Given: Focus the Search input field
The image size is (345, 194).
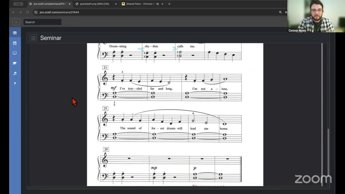Looking at the screenshot, I should (42, 22).
